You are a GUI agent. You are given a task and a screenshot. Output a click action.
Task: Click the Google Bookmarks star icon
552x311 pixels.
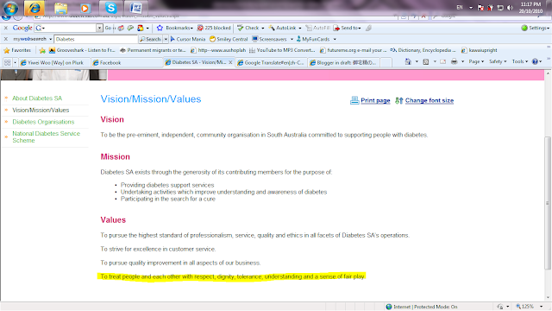click(x=160, y=28)
